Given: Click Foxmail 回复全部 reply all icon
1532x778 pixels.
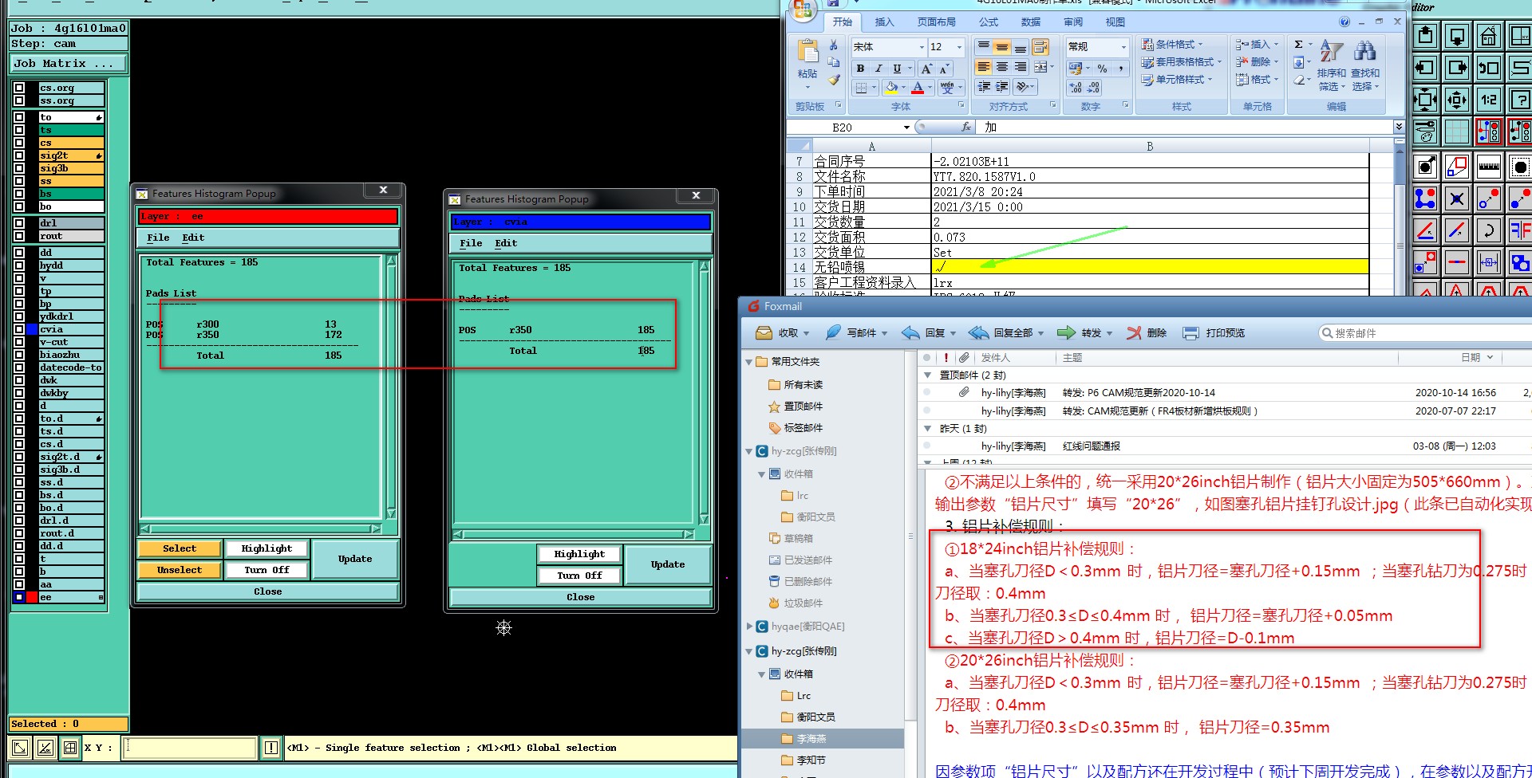Looking at the screenshot, I should pos(979,332).
